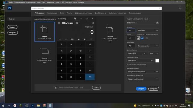Open the calculator navigation hamburger menu
This screenshot has height=108, width=193.
click(59, 23)
